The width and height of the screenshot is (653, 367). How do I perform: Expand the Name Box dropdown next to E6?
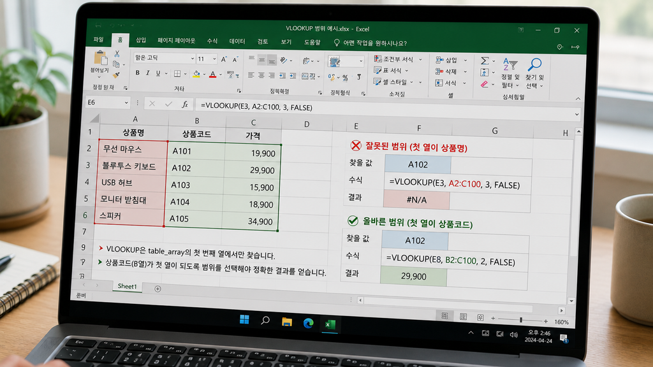click(126, 103)
